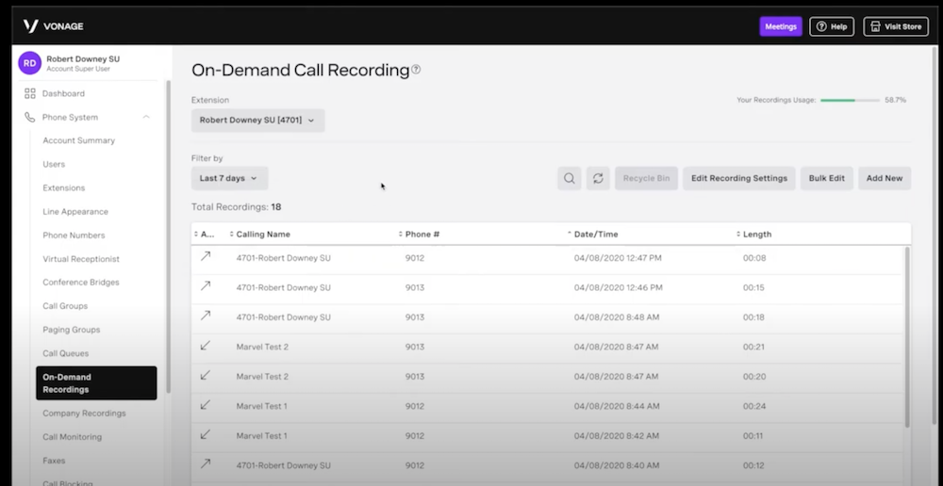The image size is (943, 486).
Task: Click the Meetings button
Action: (781, 26)
